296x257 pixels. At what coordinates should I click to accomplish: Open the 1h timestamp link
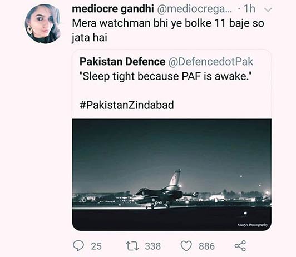[249, 9]
